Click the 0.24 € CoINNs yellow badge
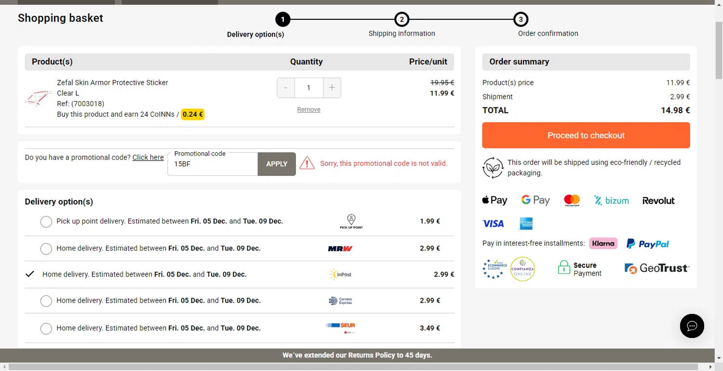 pyautogui.click(x=193, y=115)
